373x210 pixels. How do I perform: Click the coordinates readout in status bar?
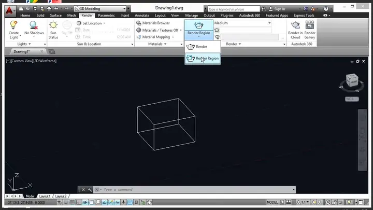[26, 202]
